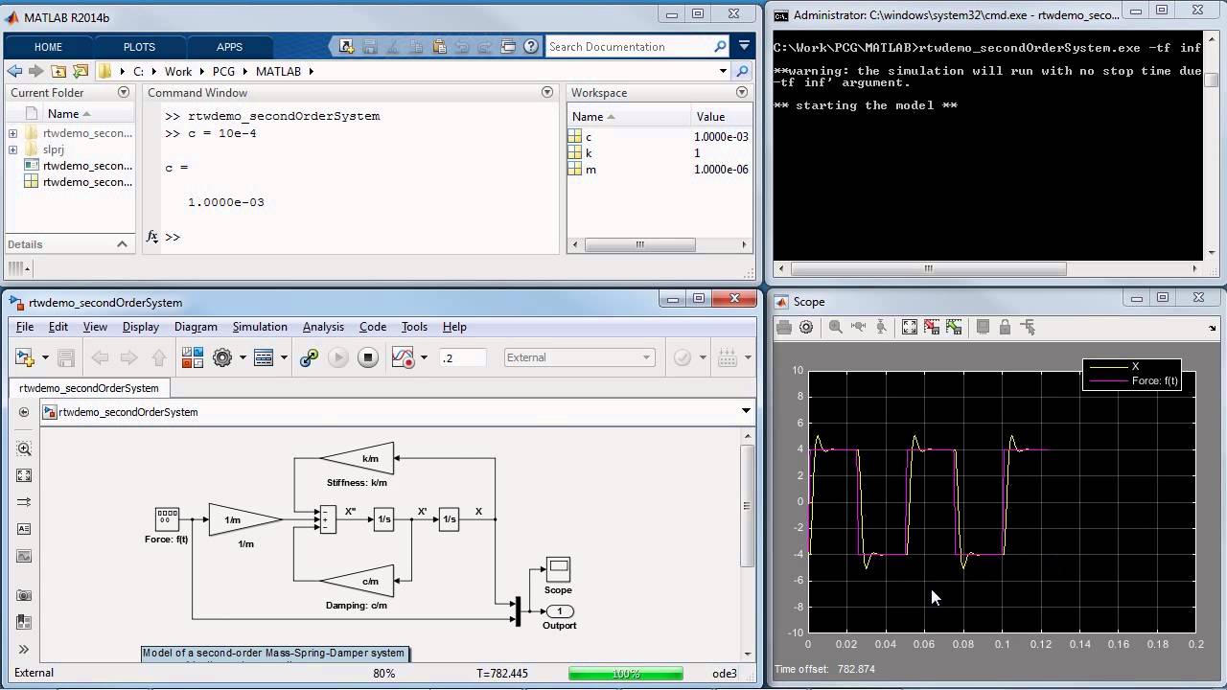The image size is (1227, 690).
Task: Stop the running simulation in Simulink
Action: pos(368,357)
